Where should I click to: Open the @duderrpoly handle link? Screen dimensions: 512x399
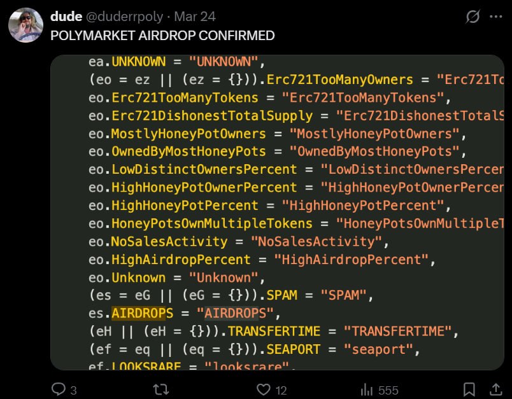tap(124, 17)
